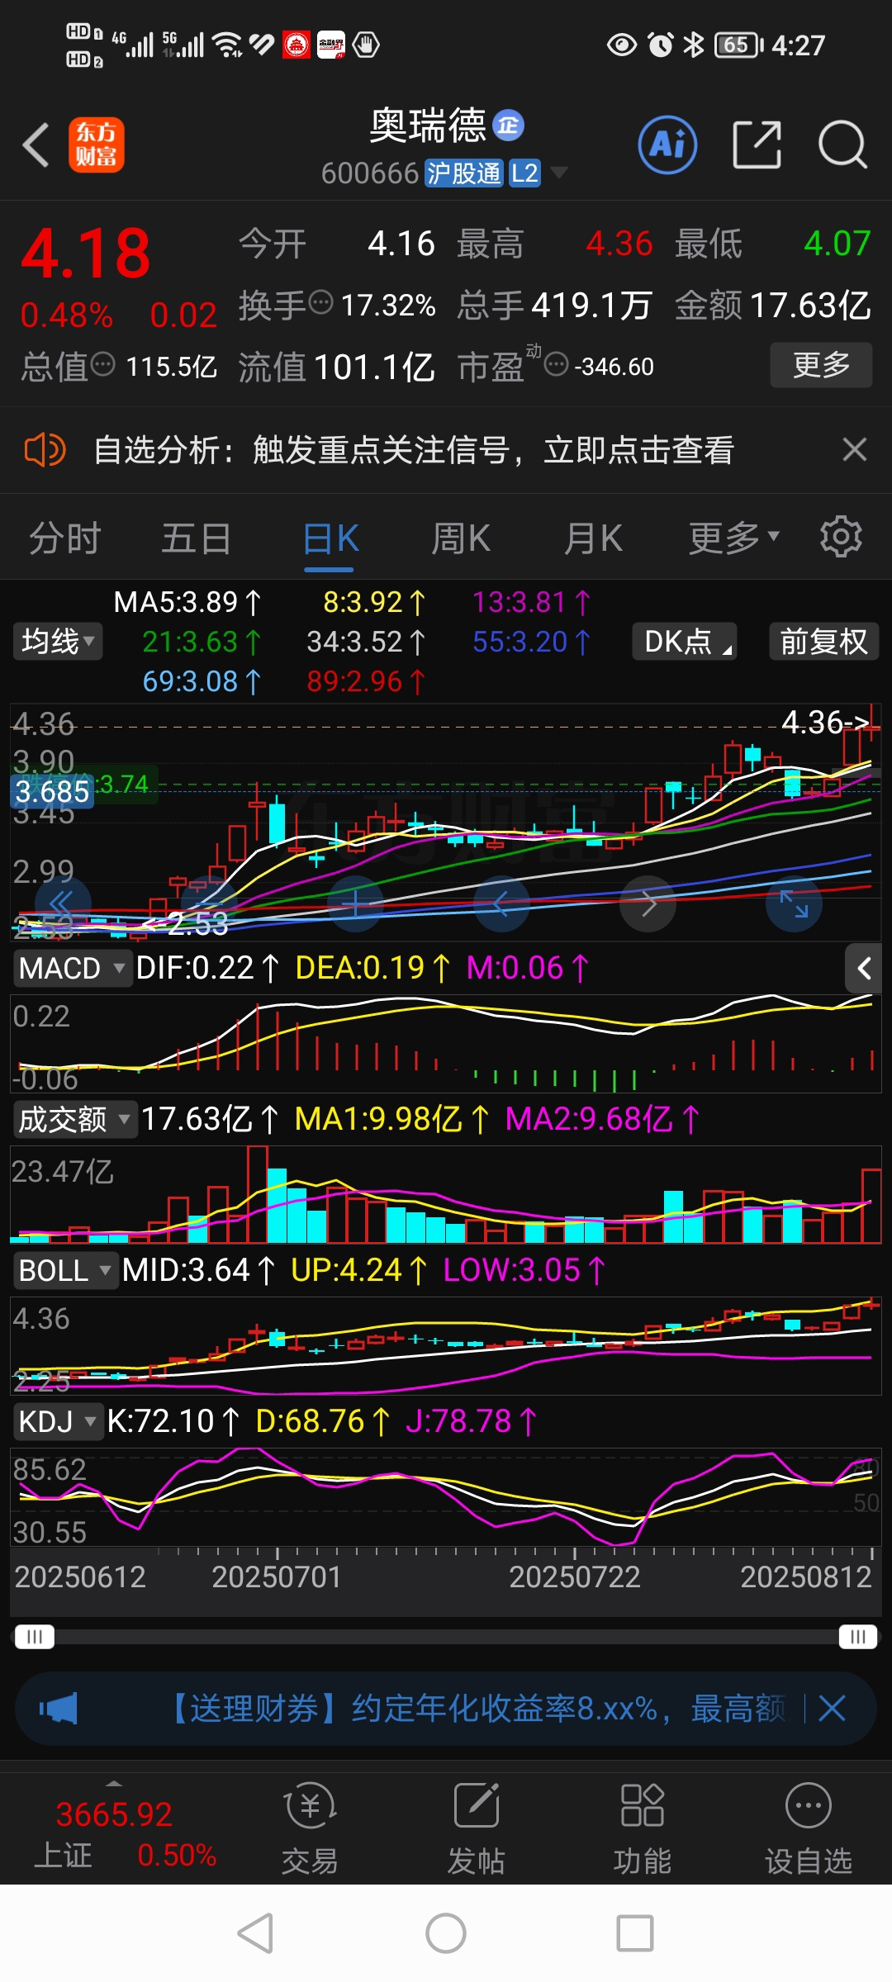The image size is (892, 1982).
Task: Tap the 企 badge next to 奥瑞德
Action: coord(508,126)
